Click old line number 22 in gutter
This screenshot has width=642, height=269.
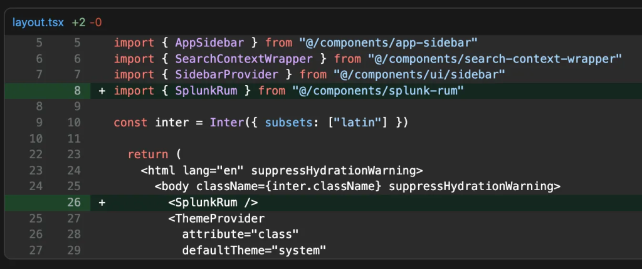pyautogui.click(x=36, y=155)
